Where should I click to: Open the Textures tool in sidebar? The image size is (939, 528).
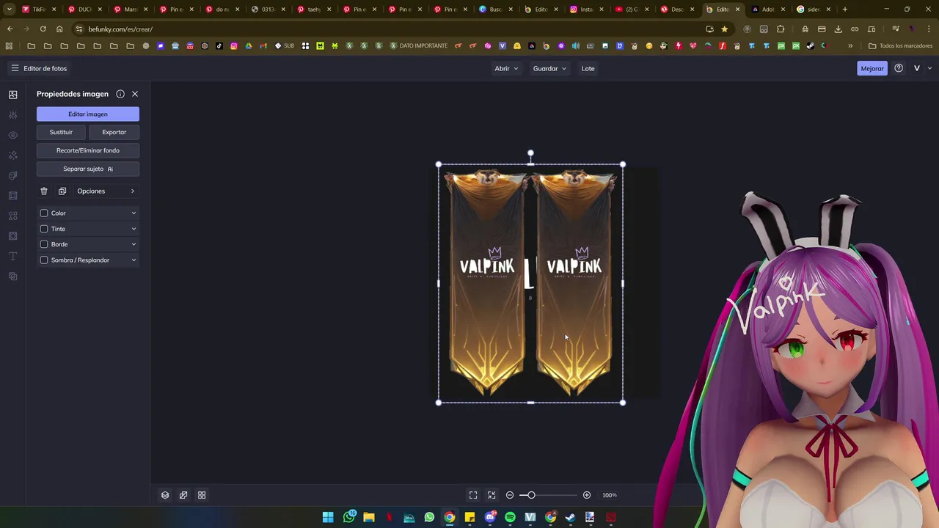point(12,236)
